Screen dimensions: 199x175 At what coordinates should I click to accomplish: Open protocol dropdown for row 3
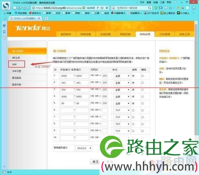point(122,90)
